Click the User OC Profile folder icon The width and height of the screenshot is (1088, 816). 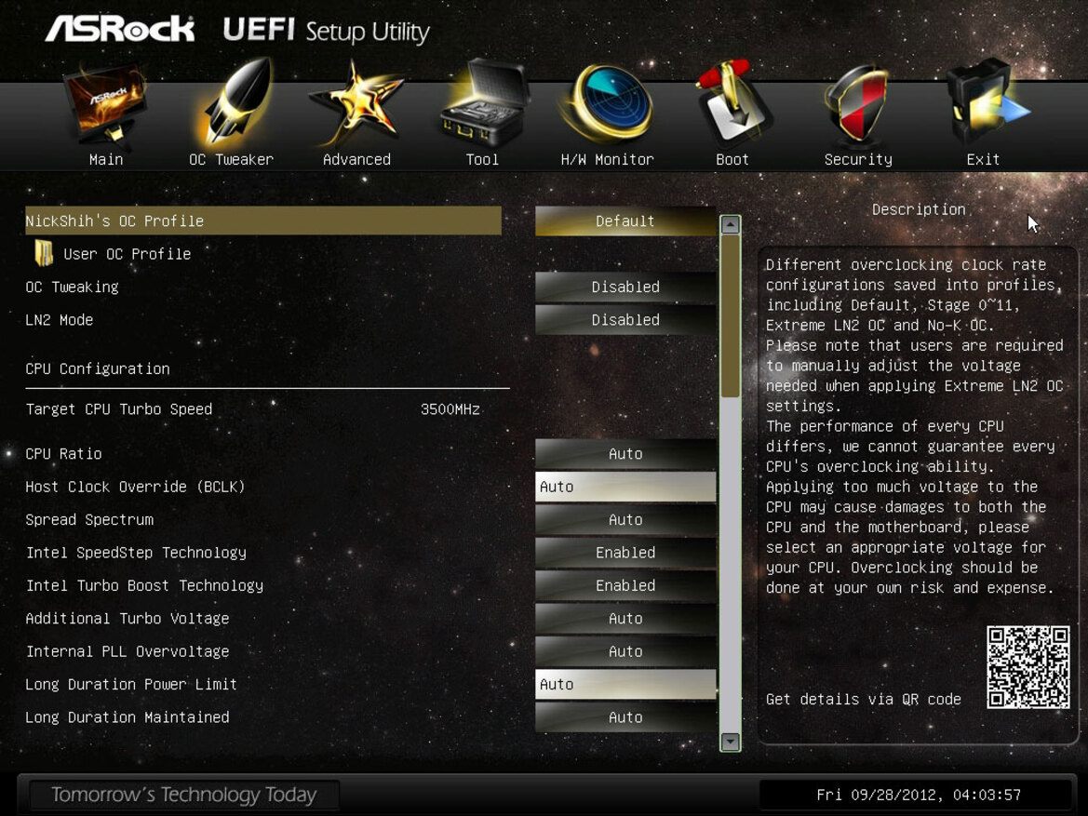click(x=44, y=253)
